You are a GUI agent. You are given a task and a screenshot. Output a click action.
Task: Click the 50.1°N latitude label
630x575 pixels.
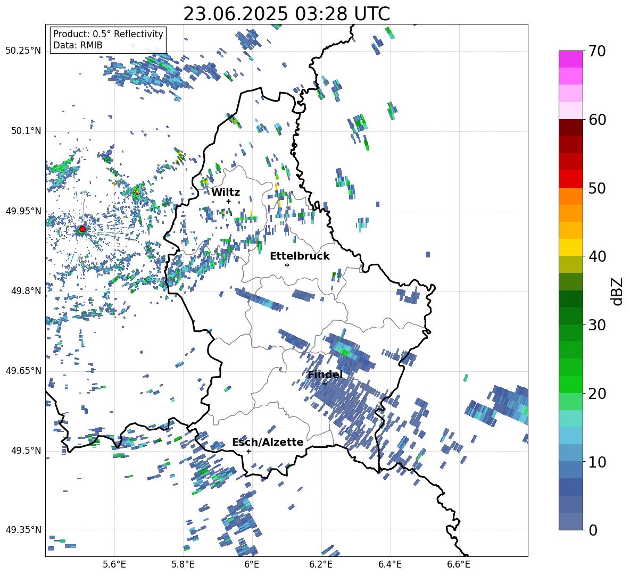click(26, 131)
